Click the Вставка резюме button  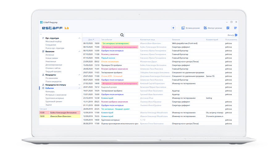point(190,28)
